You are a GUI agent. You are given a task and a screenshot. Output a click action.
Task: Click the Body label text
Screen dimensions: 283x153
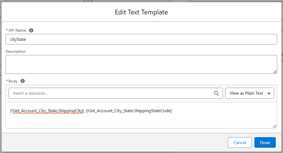pyautogui.click(x=13, y=81)
